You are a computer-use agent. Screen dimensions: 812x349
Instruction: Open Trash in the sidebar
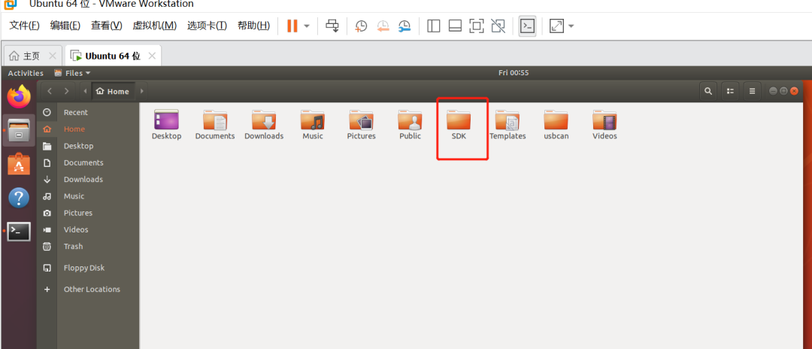[x=88, y=247]
